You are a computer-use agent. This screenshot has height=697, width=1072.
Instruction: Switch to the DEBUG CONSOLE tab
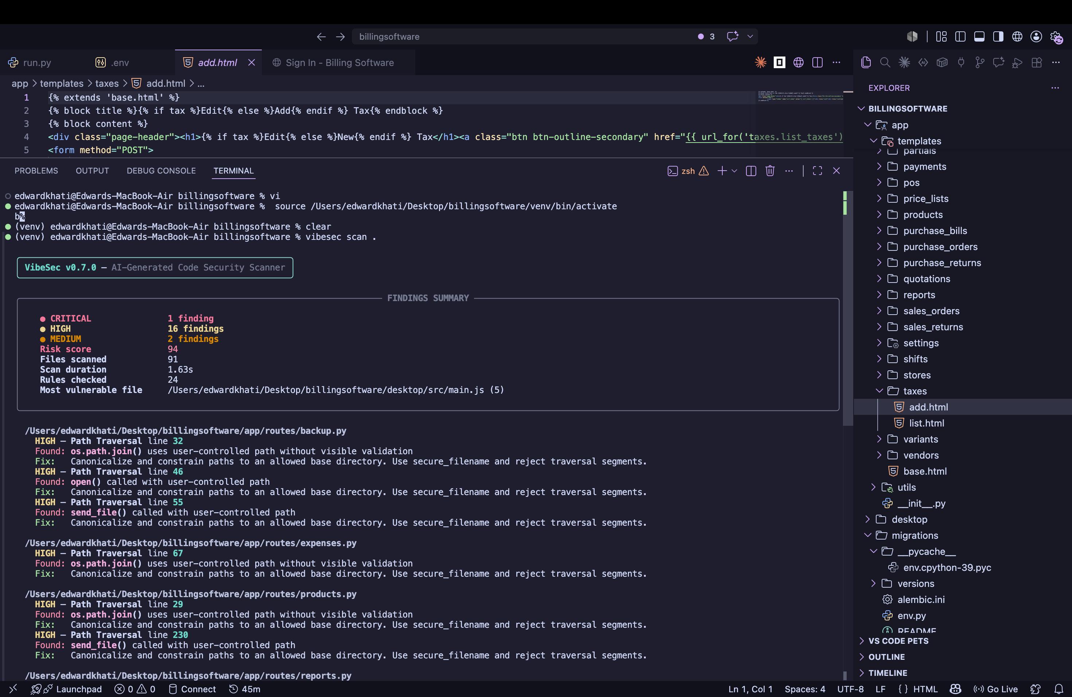[161, 171]
